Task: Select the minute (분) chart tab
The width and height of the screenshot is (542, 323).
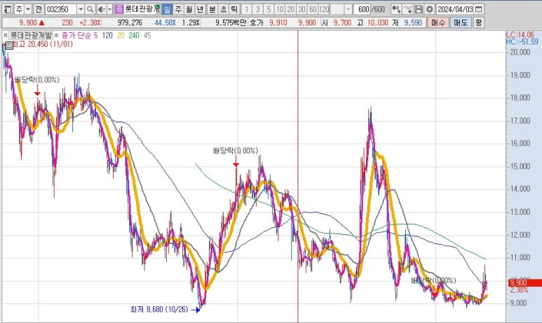Action: (x=212, y=9)
